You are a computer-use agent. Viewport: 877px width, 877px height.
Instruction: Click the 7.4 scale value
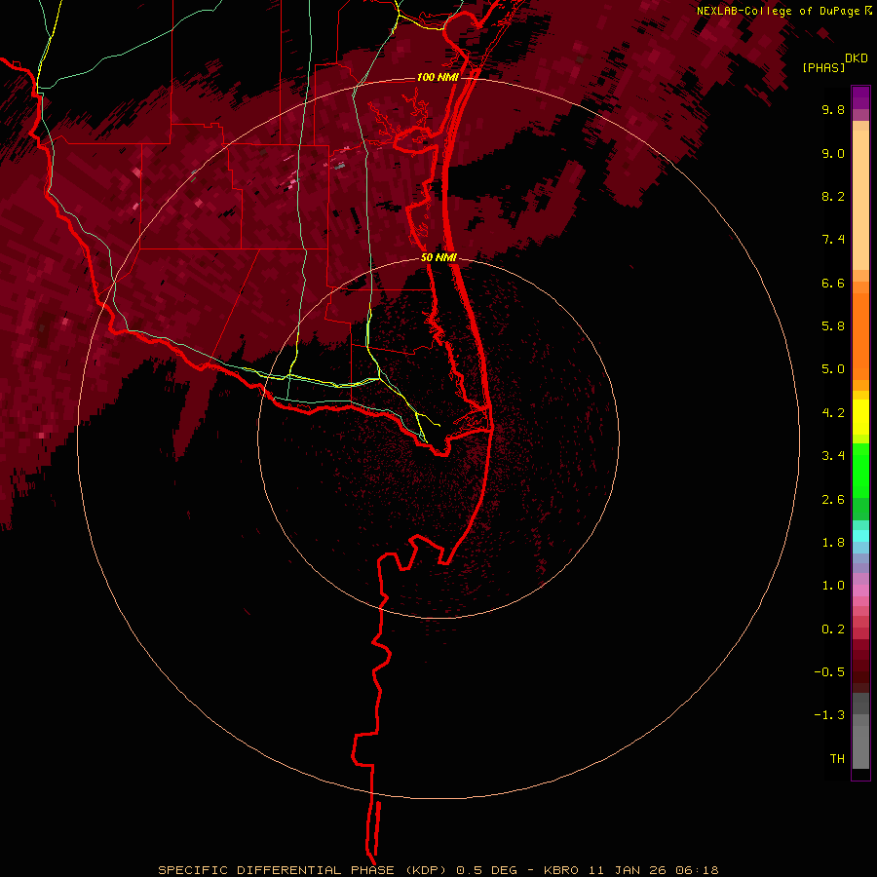coord(833,240)
